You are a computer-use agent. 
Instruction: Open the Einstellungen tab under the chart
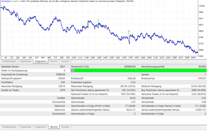pos(9,61)
